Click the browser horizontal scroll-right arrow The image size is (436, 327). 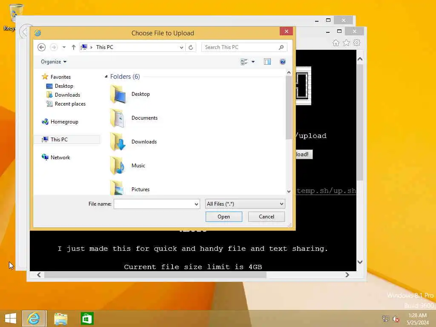coord(347,275)
